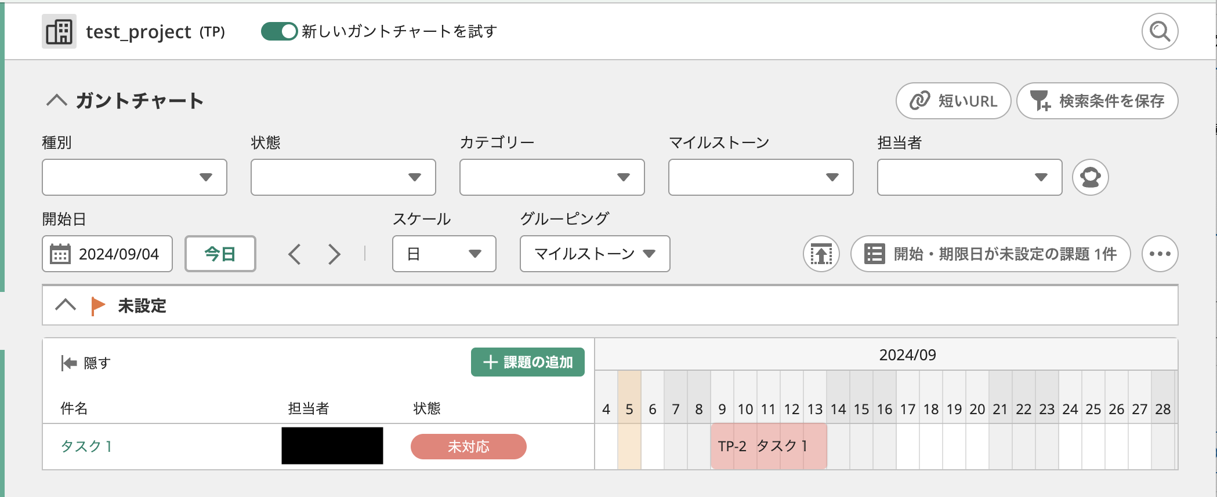Expand the スケール dropdown set to 日
The width and height of the screenshot is (1217, 497).
[x=444, y=254]
